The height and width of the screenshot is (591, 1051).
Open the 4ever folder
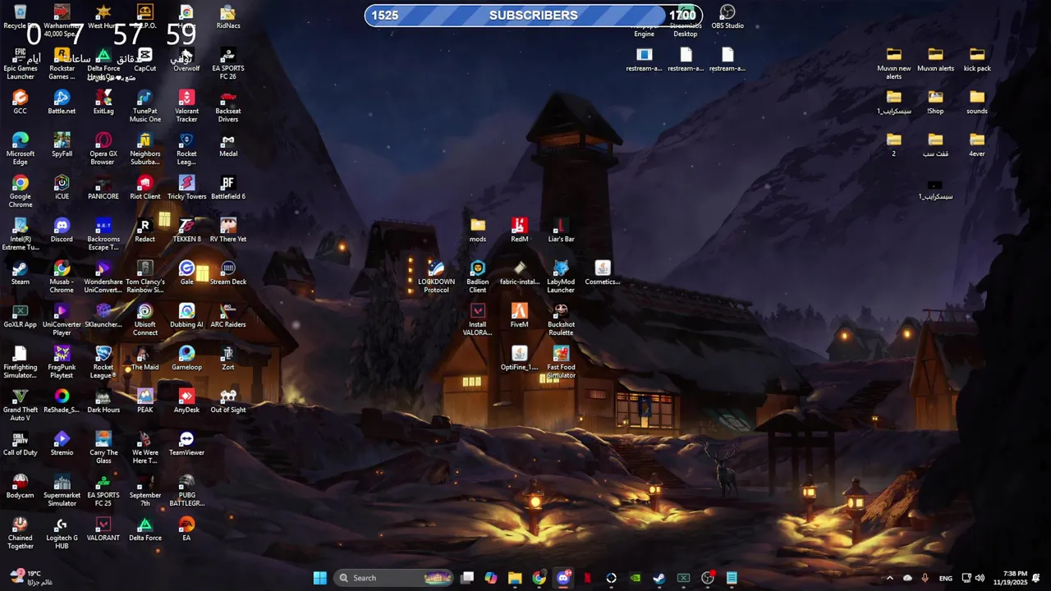[977, 144]
